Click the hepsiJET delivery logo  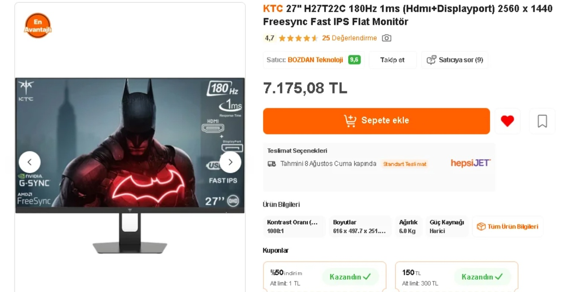pyautogui.click(x=470, y=163)
